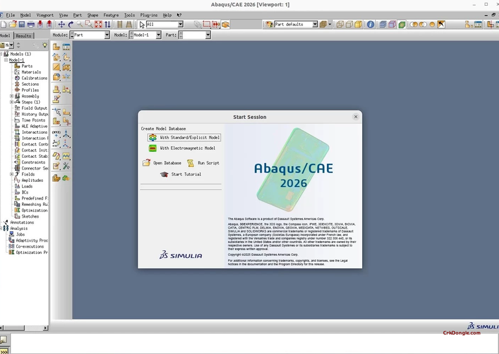Enable Wireframe render style
Image resolution: width=499 pixels, height=354 pixels.
[340, 24]
